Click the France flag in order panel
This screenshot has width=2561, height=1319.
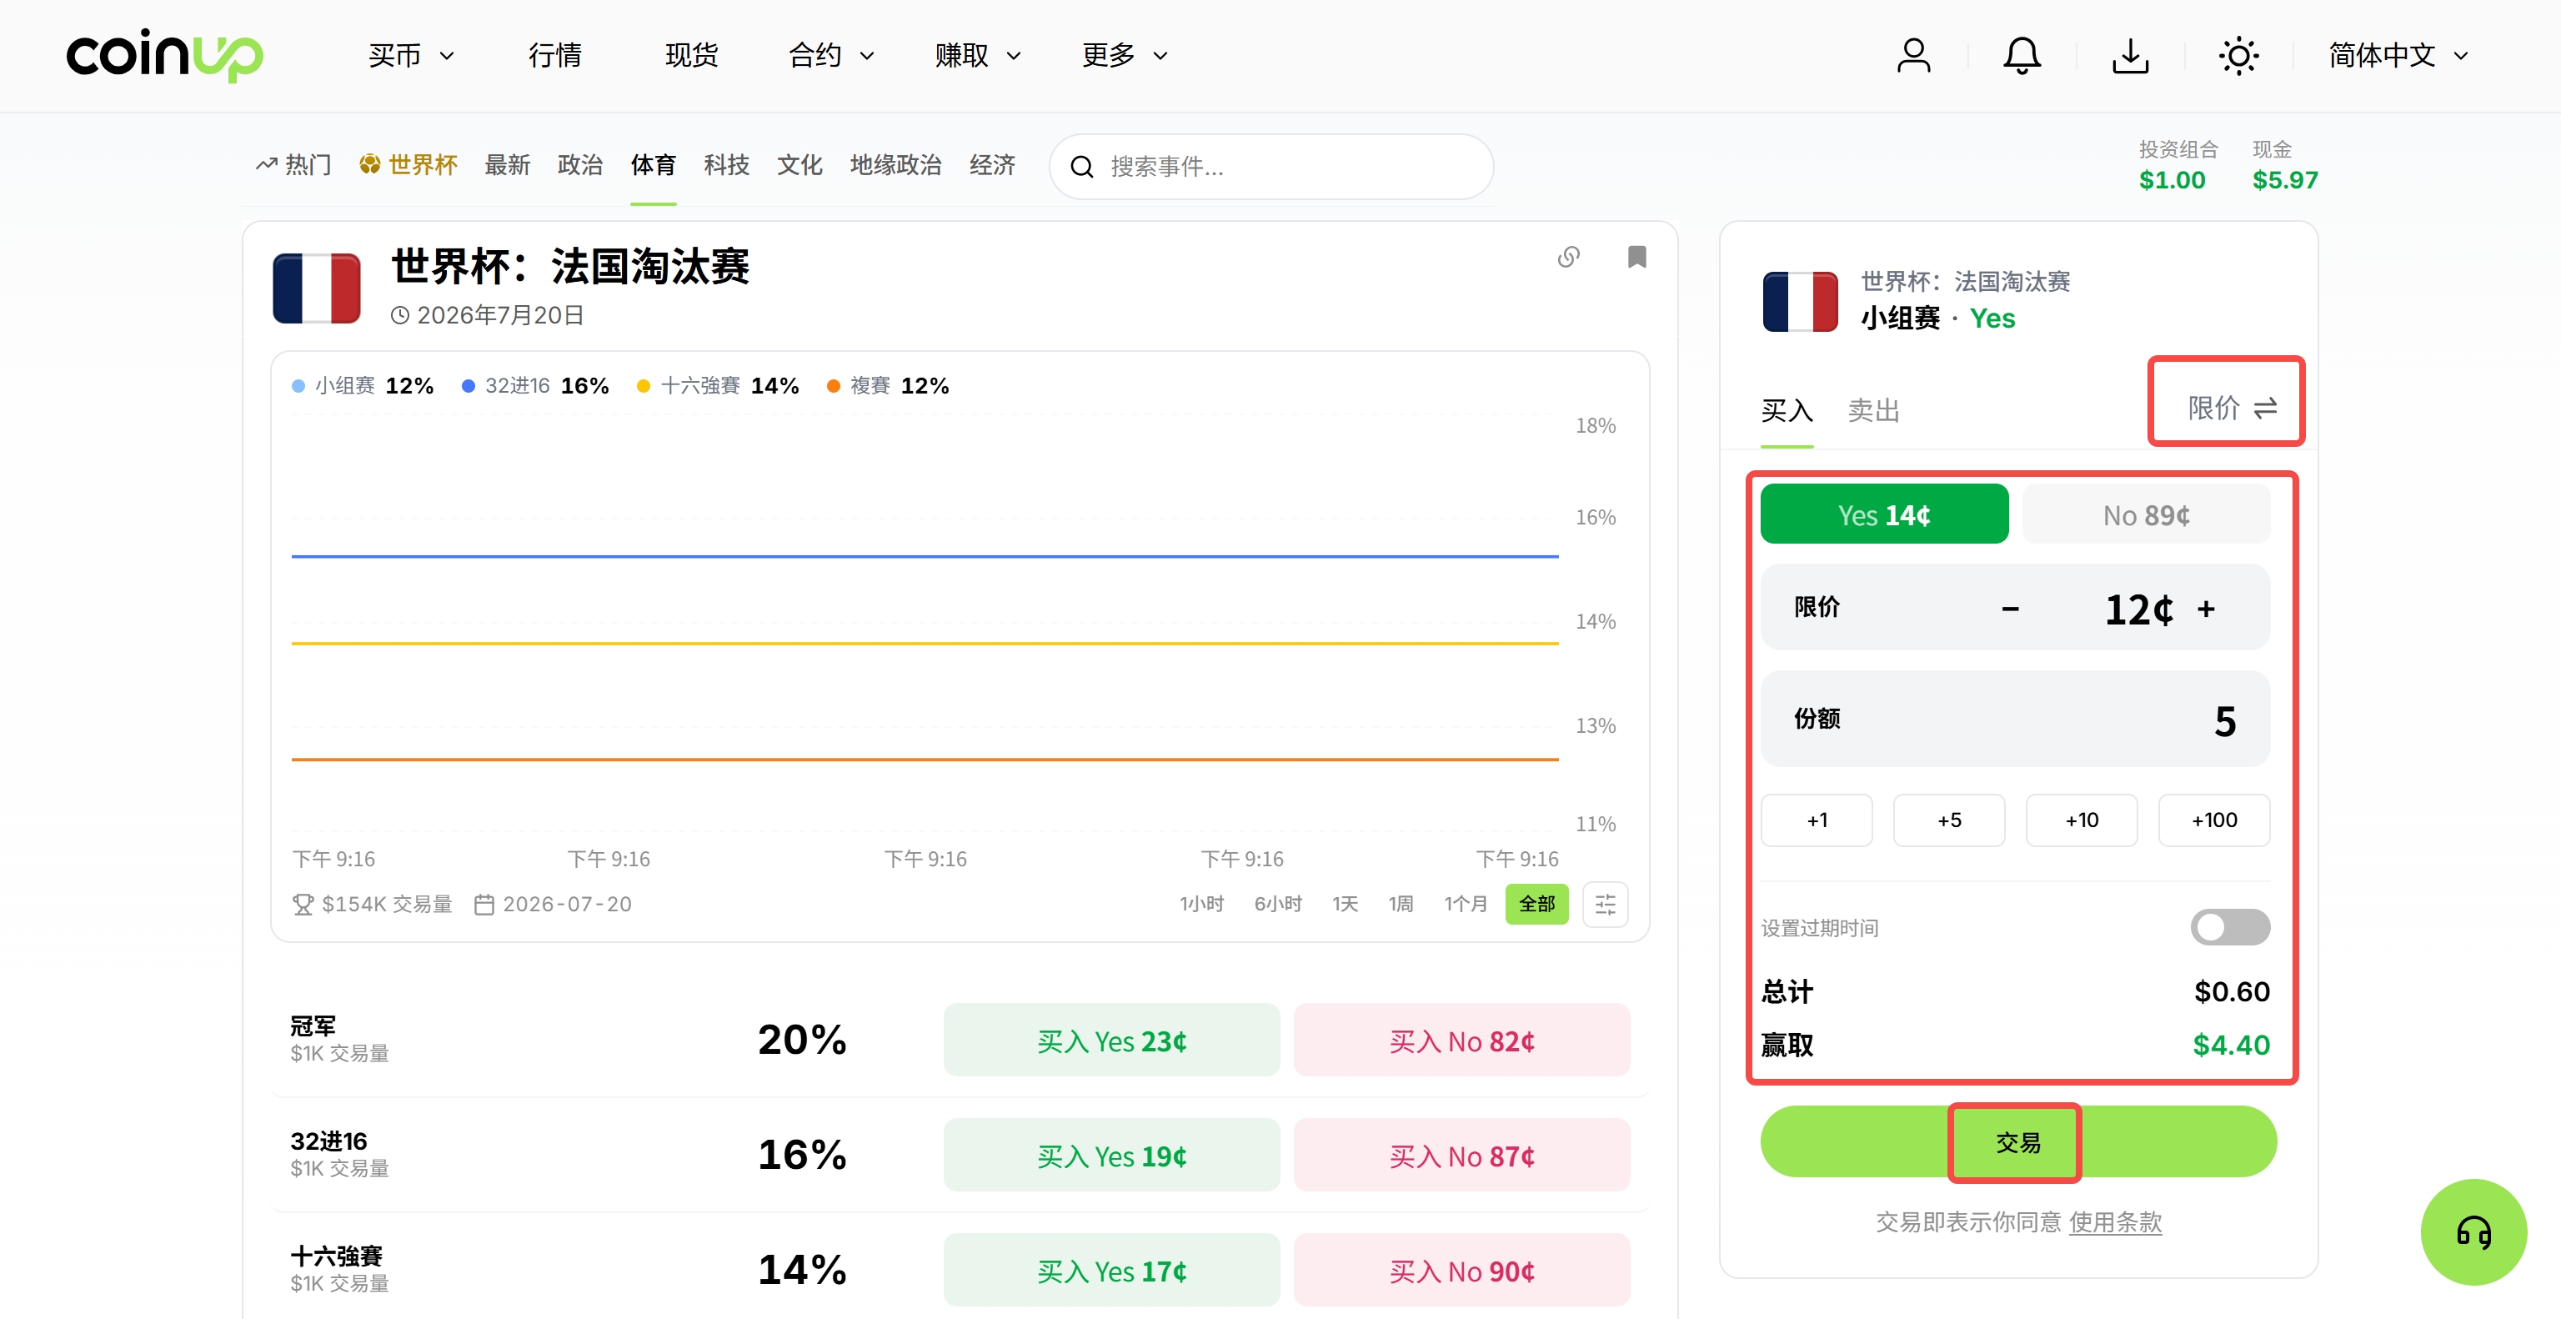1800,301
